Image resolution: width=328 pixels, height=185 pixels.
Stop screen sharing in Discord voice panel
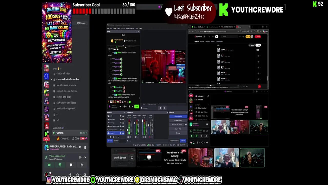pos(60,165)
